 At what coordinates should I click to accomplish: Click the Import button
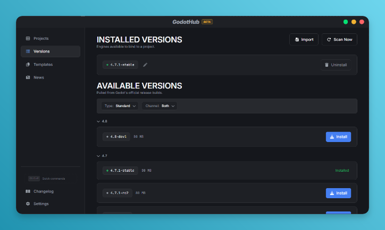304,39
